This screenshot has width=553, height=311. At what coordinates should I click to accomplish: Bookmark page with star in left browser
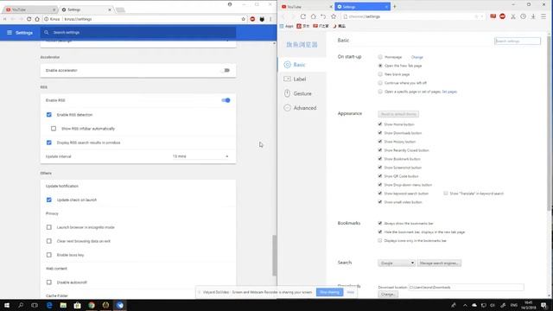pos(243,19)
